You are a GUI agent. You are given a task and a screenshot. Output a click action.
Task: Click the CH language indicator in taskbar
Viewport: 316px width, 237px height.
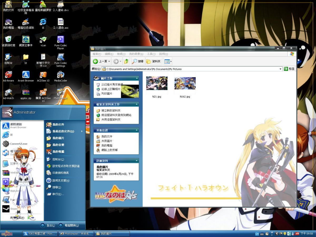[x=257, y=234]
